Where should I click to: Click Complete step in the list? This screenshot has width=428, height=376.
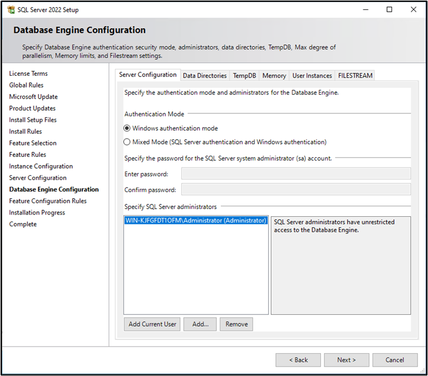23,224
